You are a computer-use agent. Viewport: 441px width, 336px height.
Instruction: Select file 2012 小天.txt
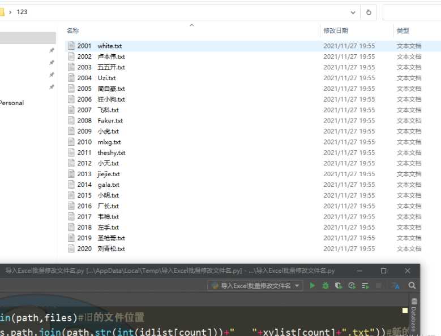[x=98, y=163]
